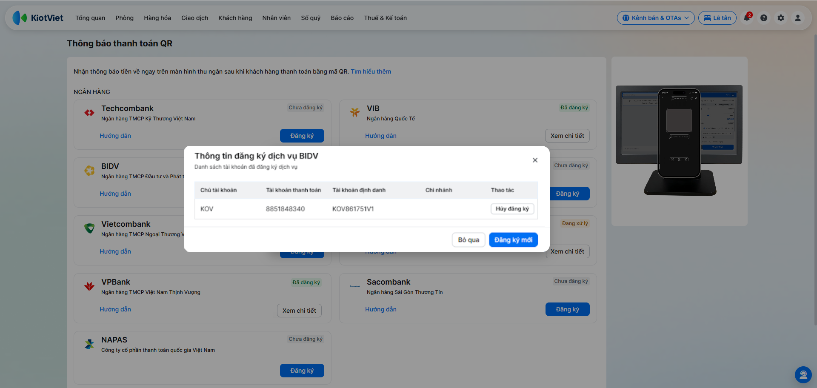
Task: Click the Đăng ký mới button
Action: (x=513, y=240)
